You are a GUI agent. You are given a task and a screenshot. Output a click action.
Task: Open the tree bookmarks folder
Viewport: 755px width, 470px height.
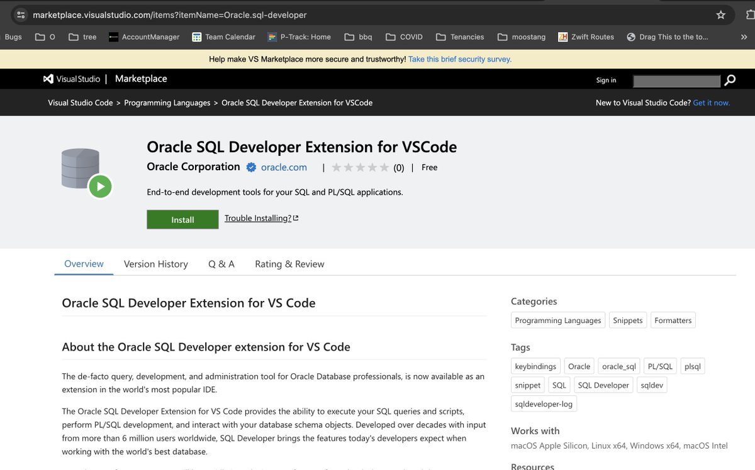pyautogui.click(x=82, y=37)
